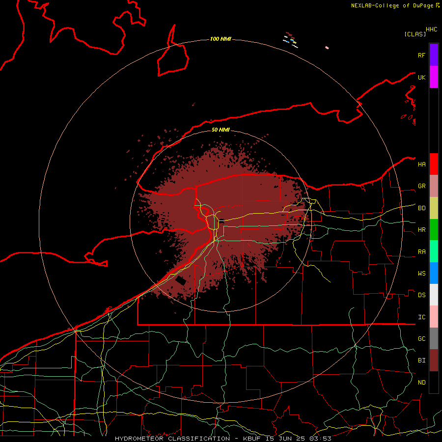This screenshot has width=442, height=442.
Task: Click the 15 JUN 25 date text
Action: pos(285,439)
